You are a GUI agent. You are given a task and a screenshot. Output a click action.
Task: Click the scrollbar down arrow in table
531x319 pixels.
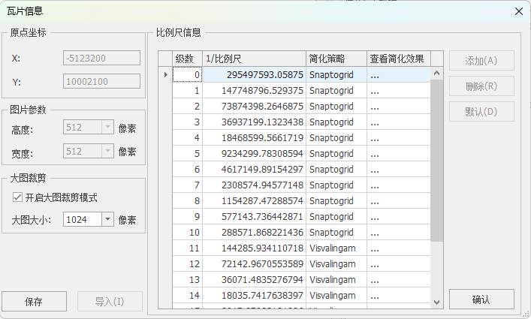[x=437, y=302]
